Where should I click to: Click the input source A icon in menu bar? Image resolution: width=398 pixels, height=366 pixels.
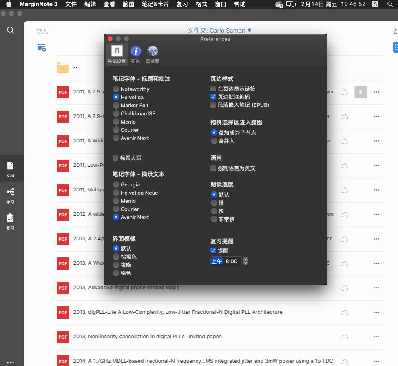tap(375, 4)
